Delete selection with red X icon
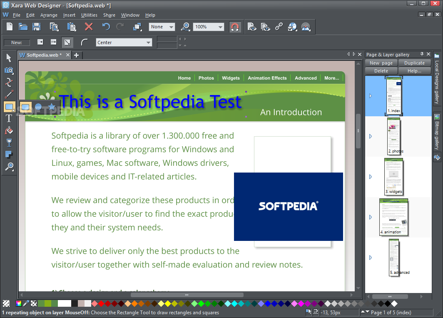 coord(89,27)
